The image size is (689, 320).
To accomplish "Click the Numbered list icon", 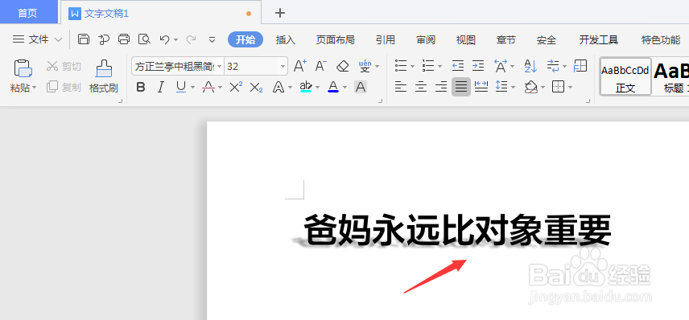I will click(428, 66).
